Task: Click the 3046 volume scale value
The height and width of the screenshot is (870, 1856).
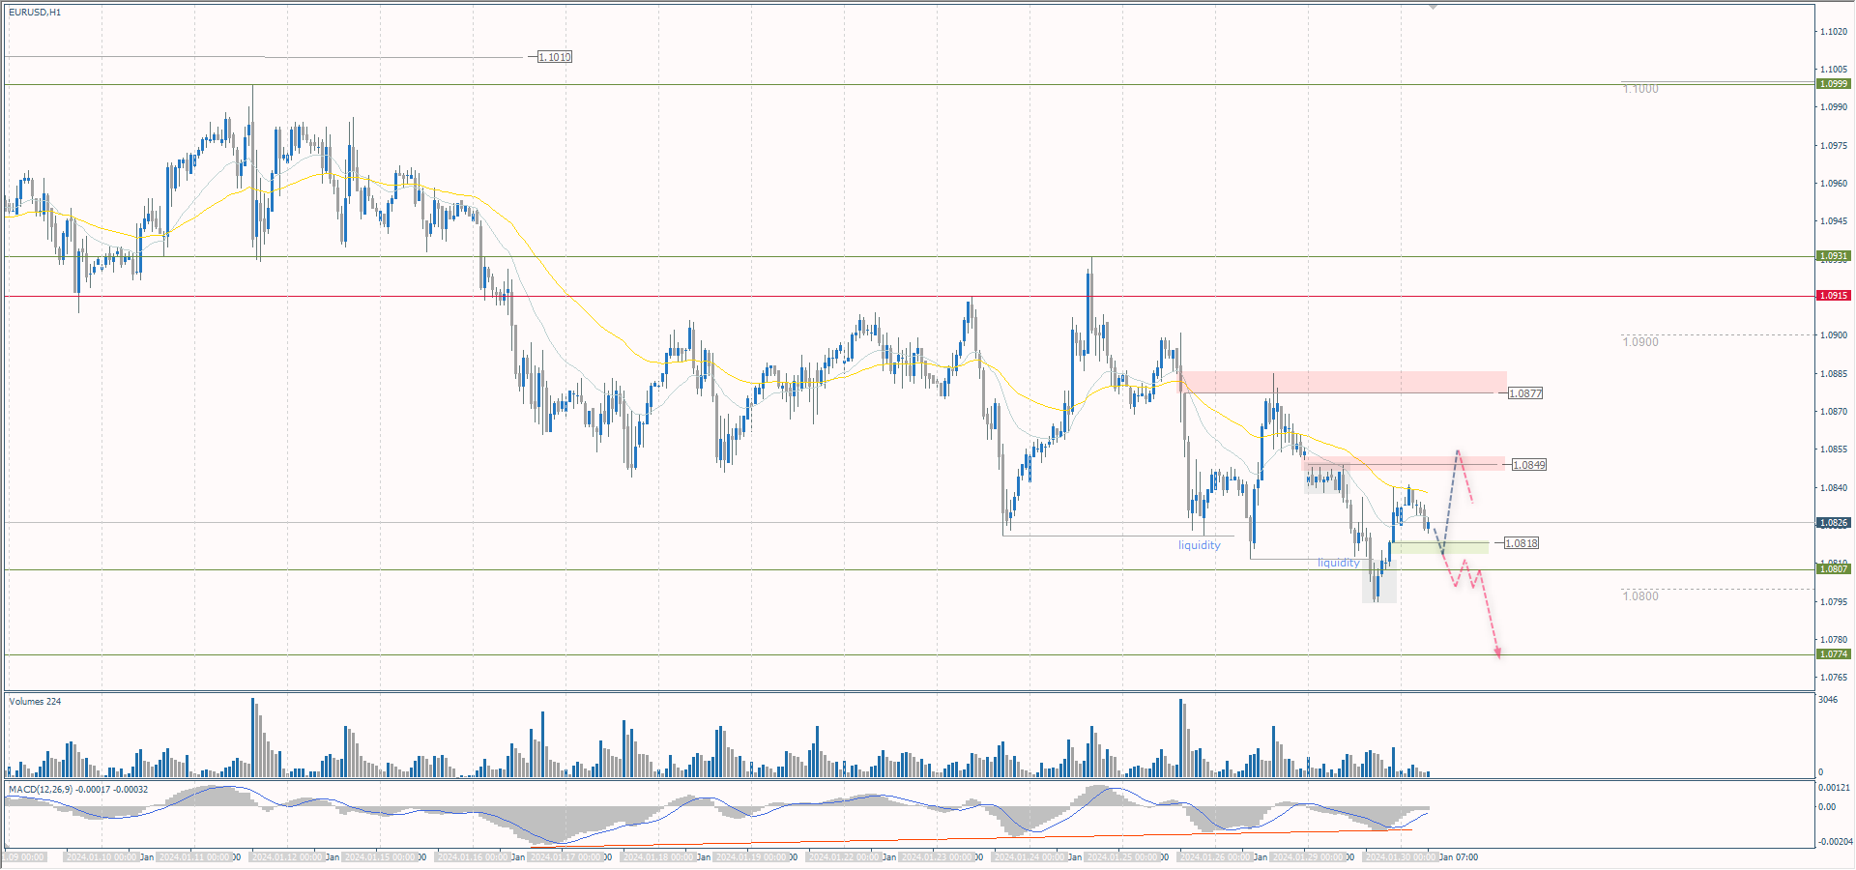Action: click(x=1828, y=700)
